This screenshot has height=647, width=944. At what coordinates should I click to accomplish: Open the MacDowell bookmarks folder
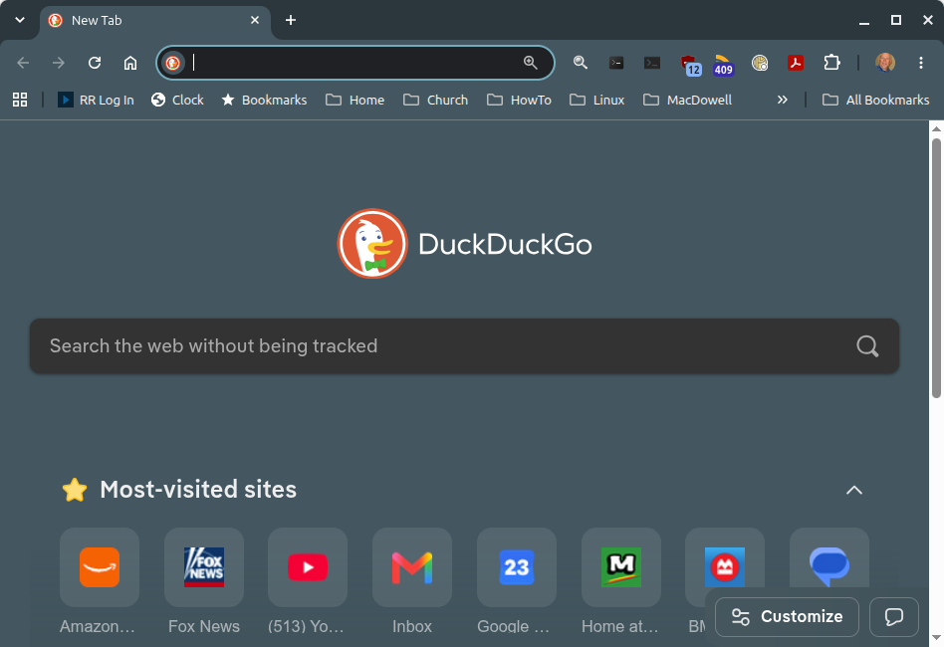click(x=687, y=100)
